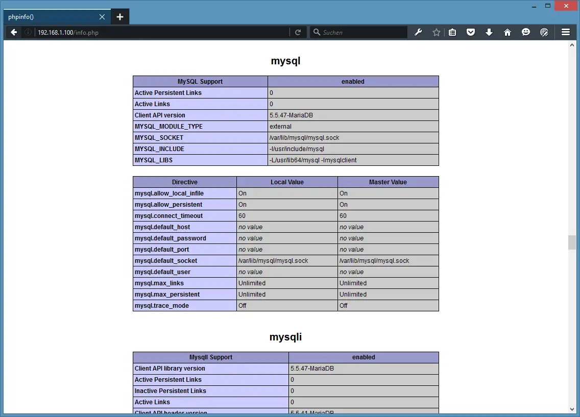Viewport: 580px width, 417px height.
Task: Click local value Off for mysql.trace_mode
Action: [x=243, y=306]
